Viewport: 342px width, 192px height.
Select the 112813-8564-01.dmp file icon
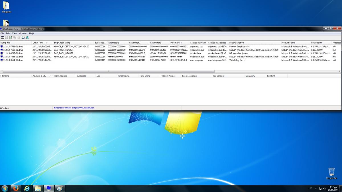click(x=1, y=60)
